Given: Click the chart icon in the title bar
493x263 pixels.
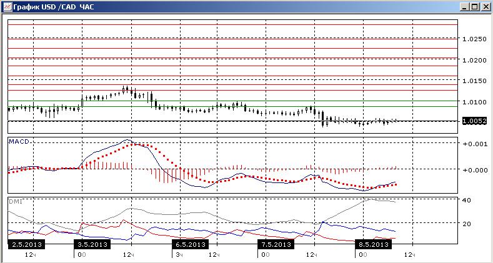Looking at the screenshot, I should click(x=6, y=6).
